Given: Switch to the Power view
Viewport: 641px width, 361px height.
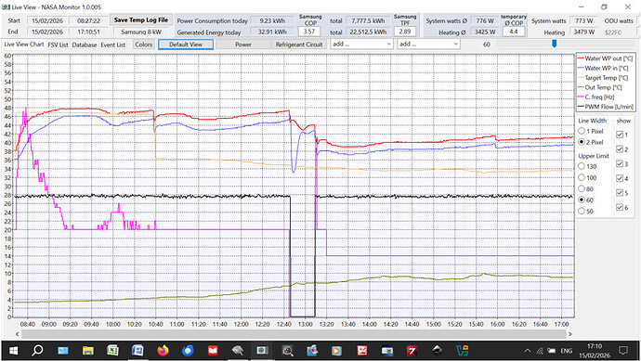Looking at the screenshot, I should (x=243, y=45).
